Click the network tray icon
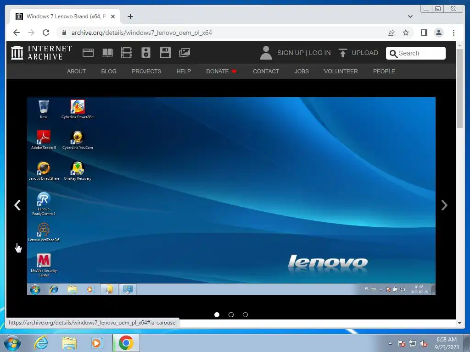 pos(413,343)
